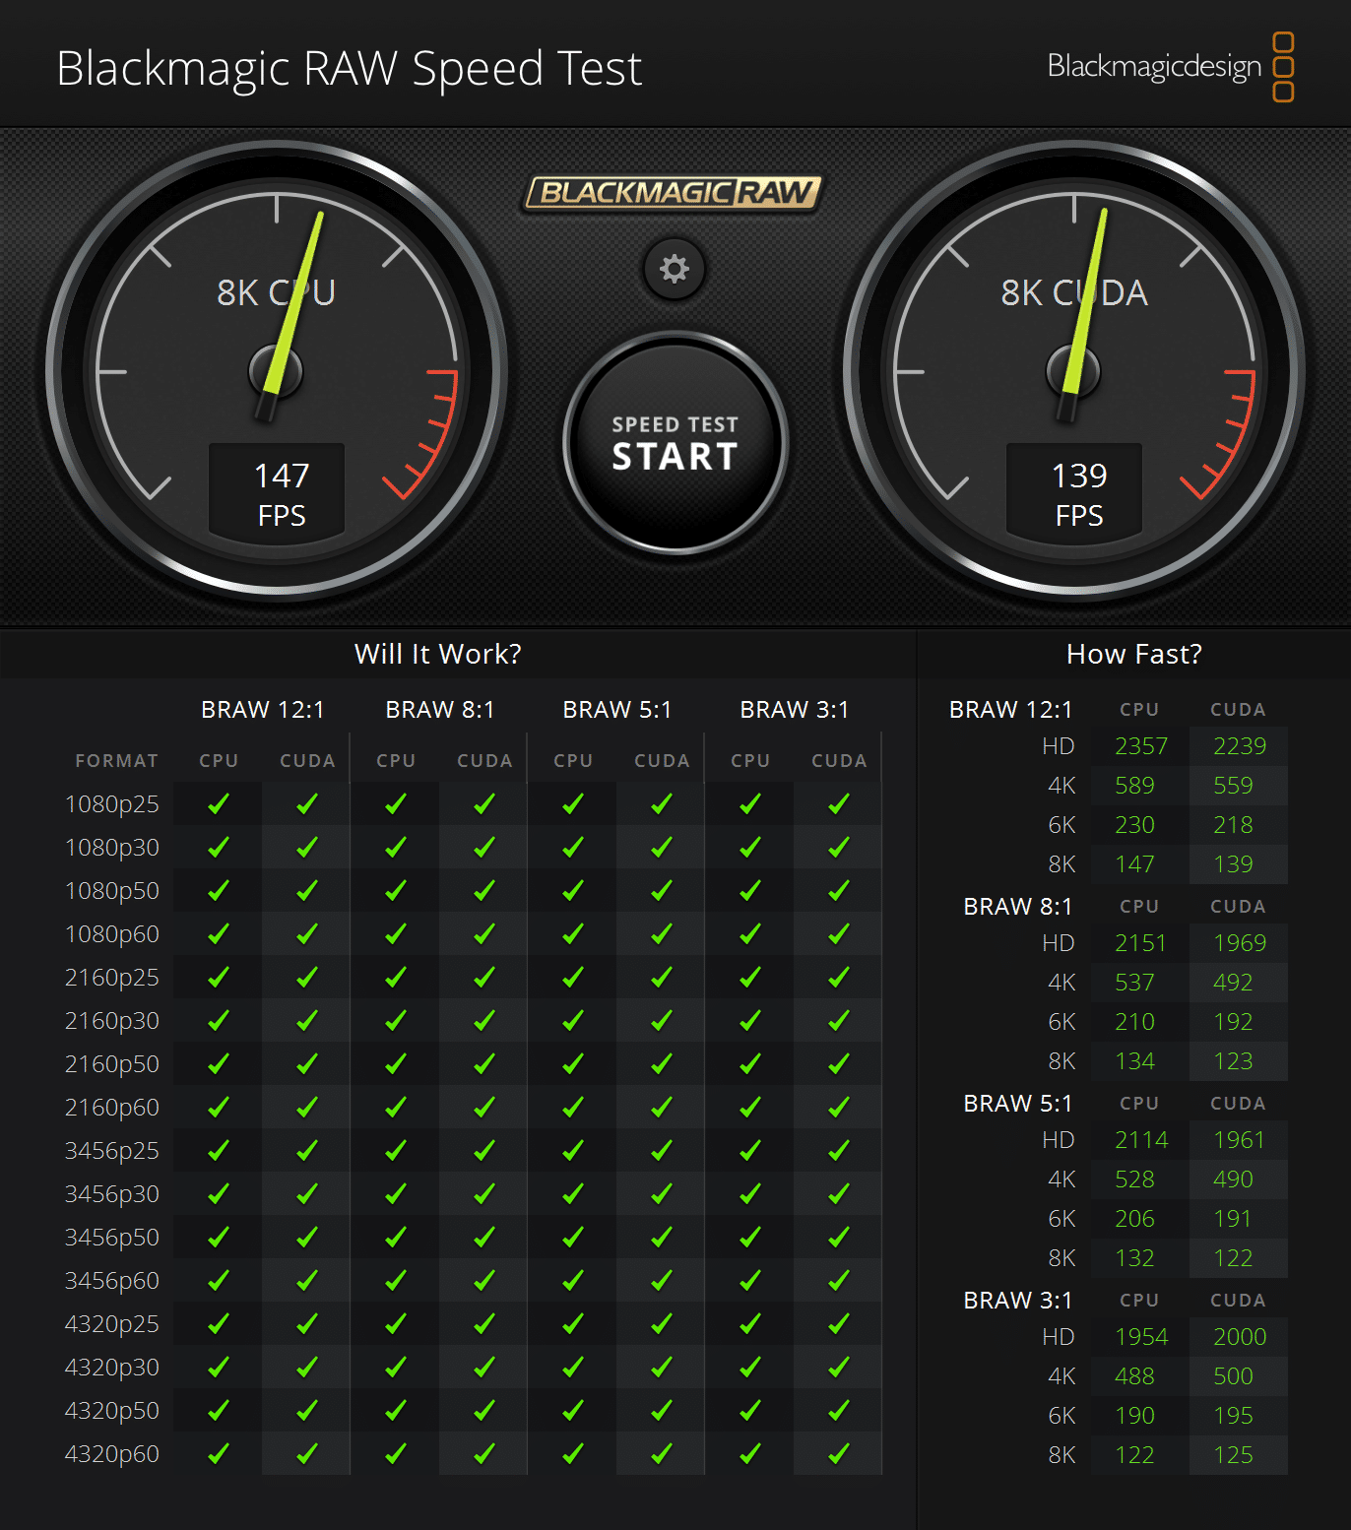The width and height of the screenshot is (1351, 1530).
Task: Click the 8K CUDA gauge dial
Action: coord(1074,371)
